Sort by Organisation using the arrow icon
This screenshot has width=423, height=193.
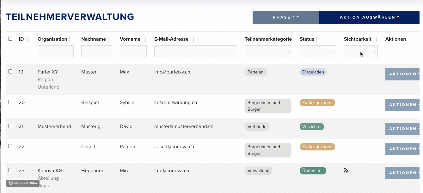(71, 39)
